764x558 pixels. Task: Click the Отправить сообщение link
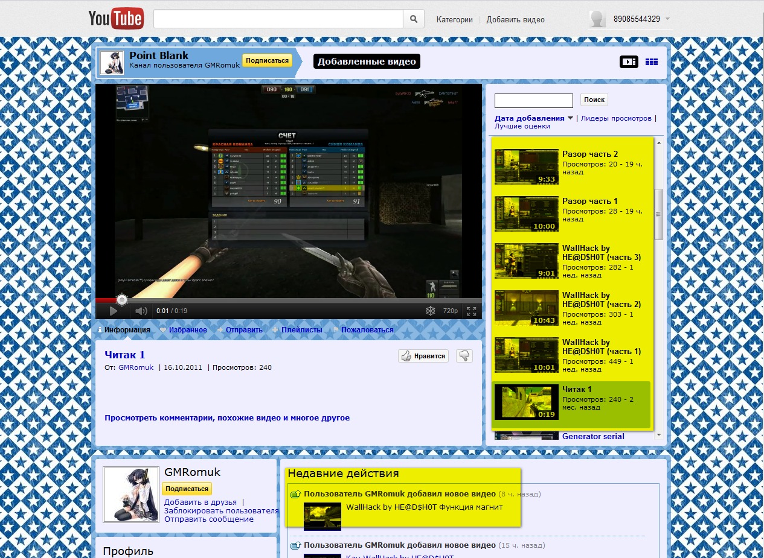click(x=209, y=519)
